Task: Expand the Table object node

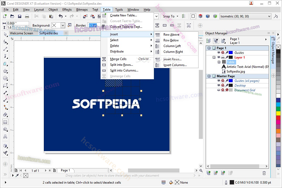Action: point(219,62)
